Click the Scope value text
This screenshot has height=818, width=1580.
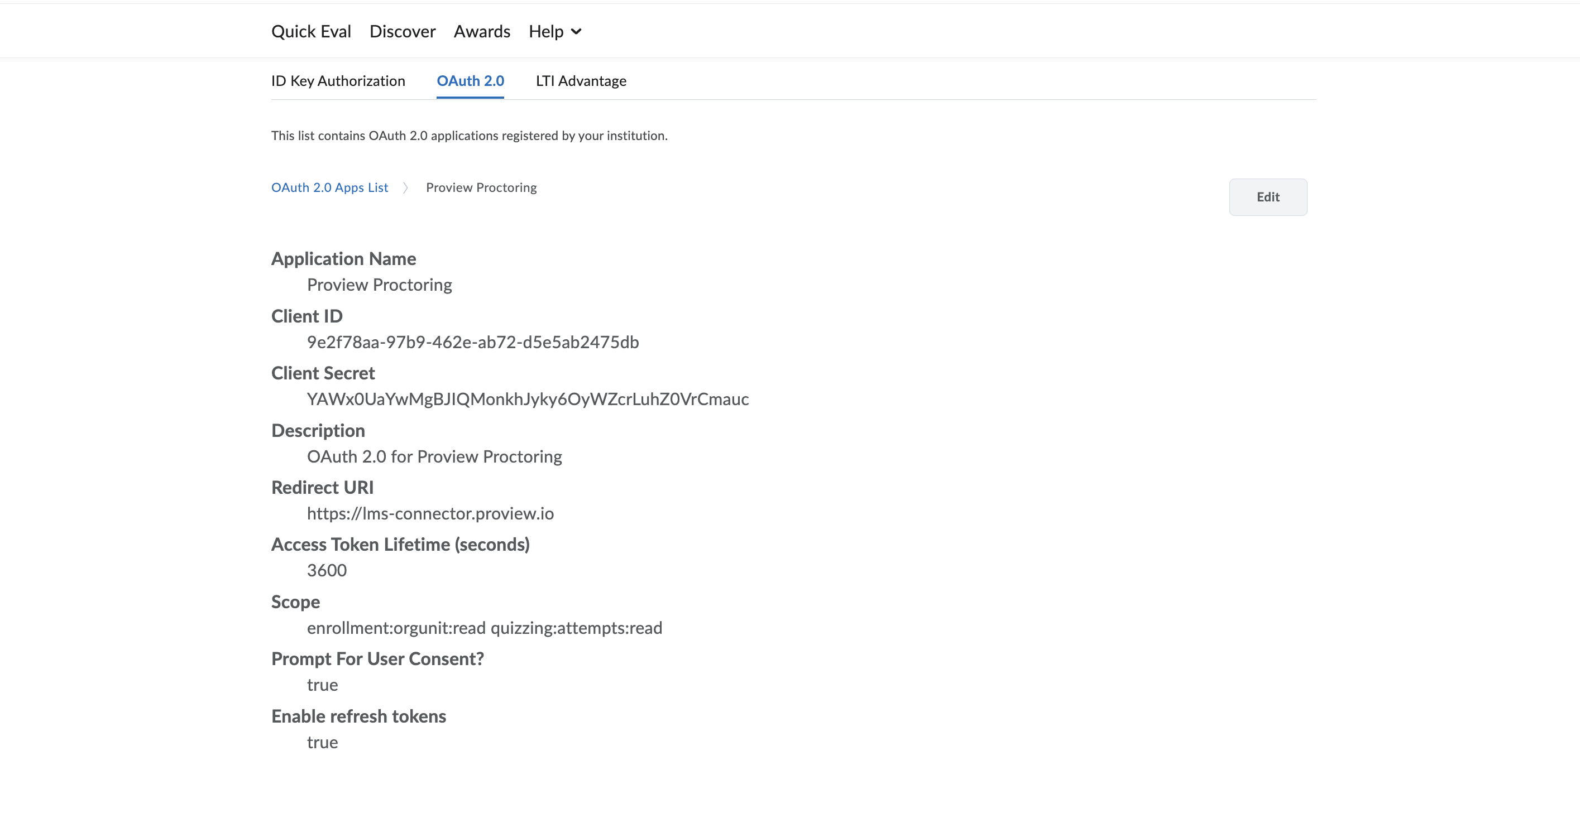pyautogui.click(x=484, y=628)
